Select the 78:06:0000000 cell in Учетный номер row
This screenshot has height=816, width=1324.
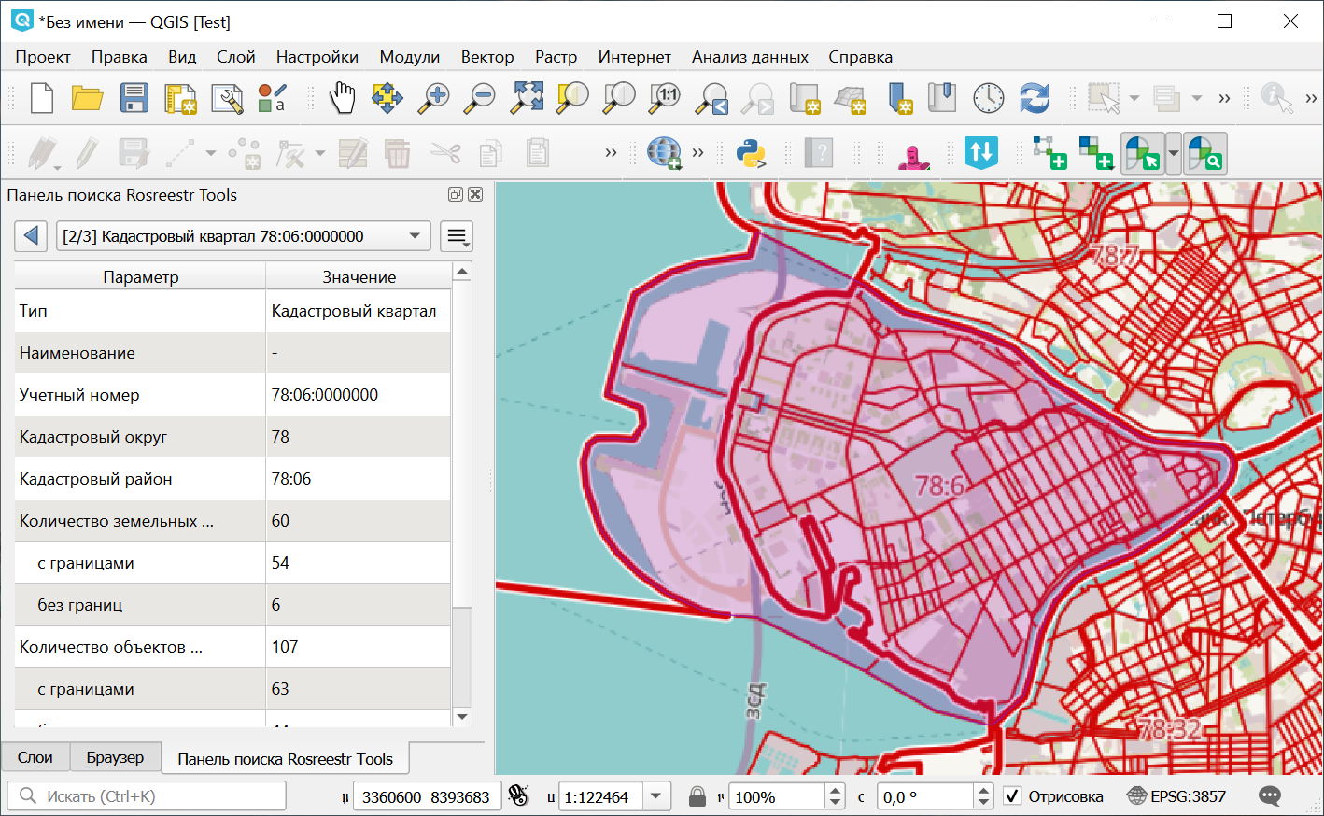pos(359,395)
